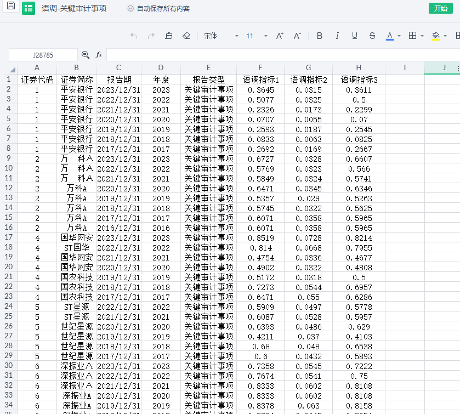
Task: Select column A header
Action: tap(37, 68)
